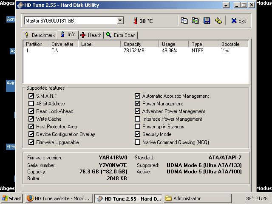Click Firefox icon in taskbar

click(x=30, y=198)
